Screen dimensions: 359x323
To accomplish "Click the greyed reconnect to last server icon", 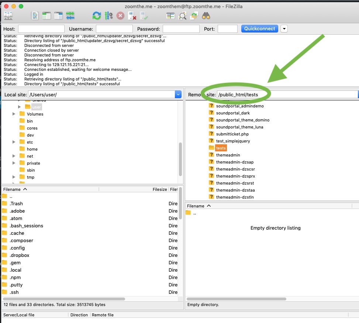I will 144,16.
